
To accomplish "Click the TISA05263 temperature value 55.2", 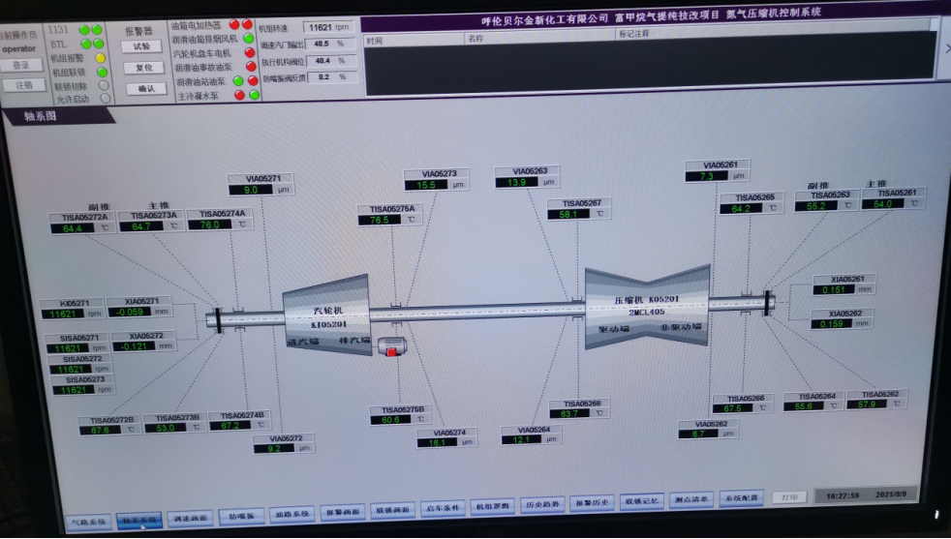I will pyautogui.click(x=816, y=205).
